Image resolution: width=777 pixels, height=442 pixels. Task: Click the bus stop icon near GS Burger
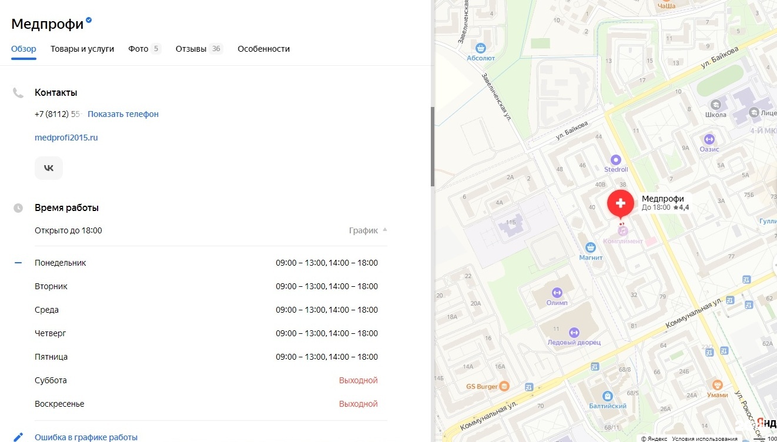[x=529, y=387]
